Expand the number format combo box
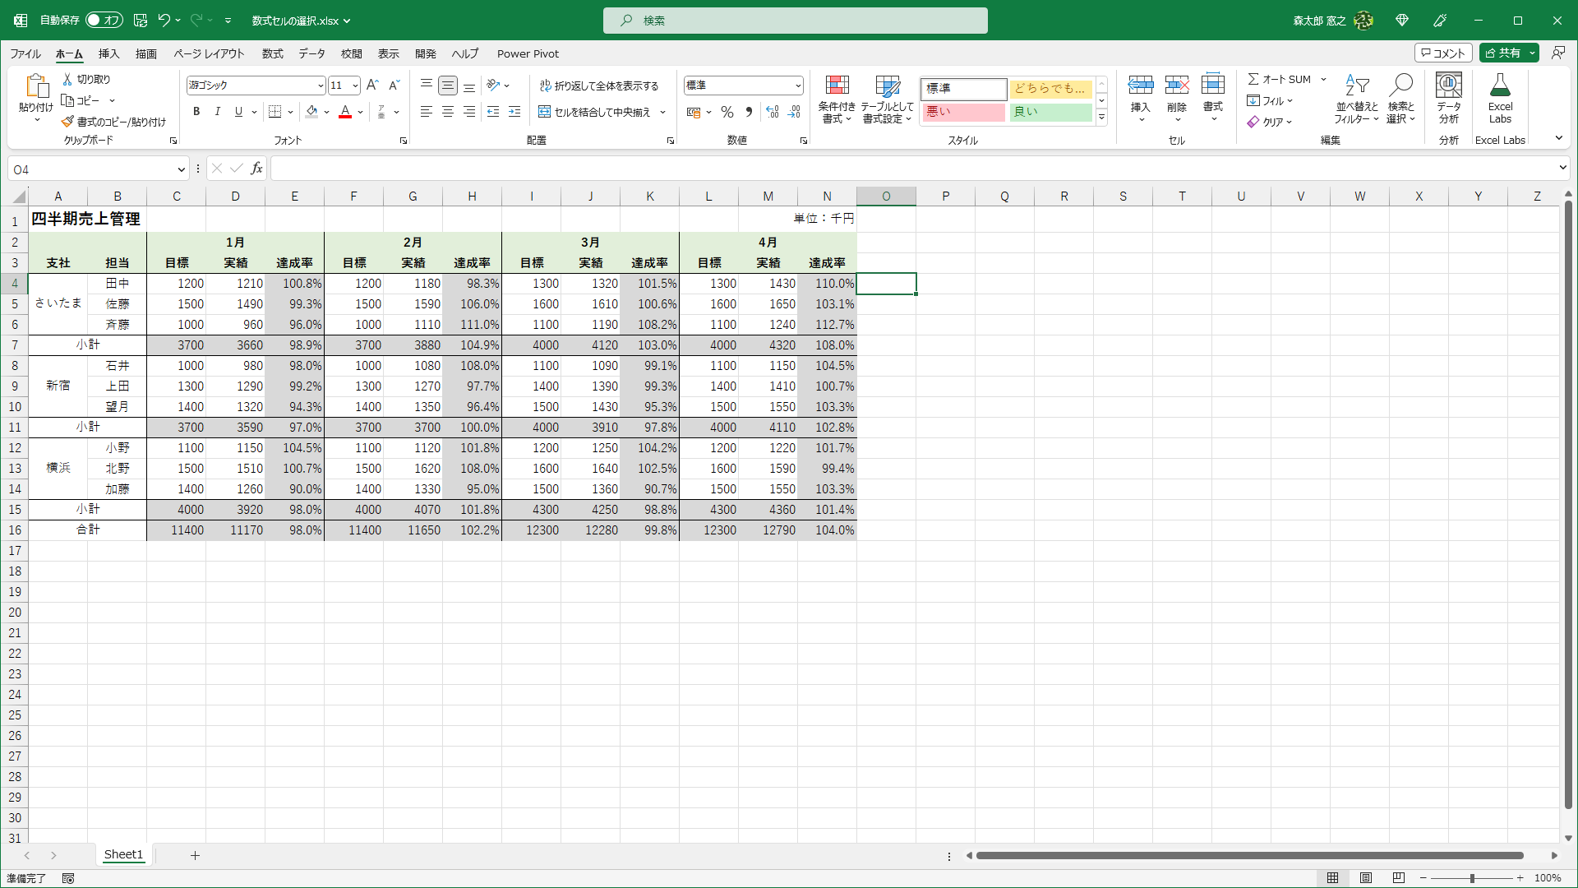Viewport: 1578px width, 888px height. [x=797, y=86]
